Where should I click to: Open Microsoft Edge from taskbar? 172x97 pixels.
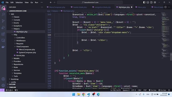click(98, 94)
